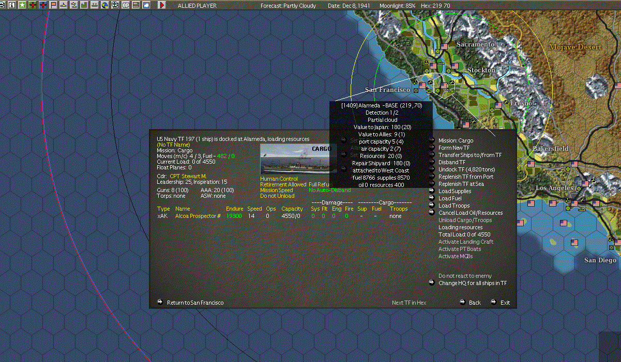Click Load Fuel text

coord(450,198)
